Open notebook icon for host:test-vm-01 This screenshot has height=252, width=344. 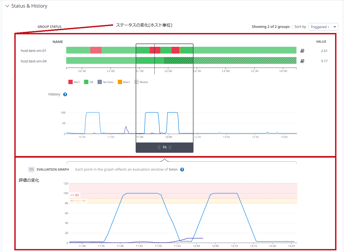pos(302,51)
